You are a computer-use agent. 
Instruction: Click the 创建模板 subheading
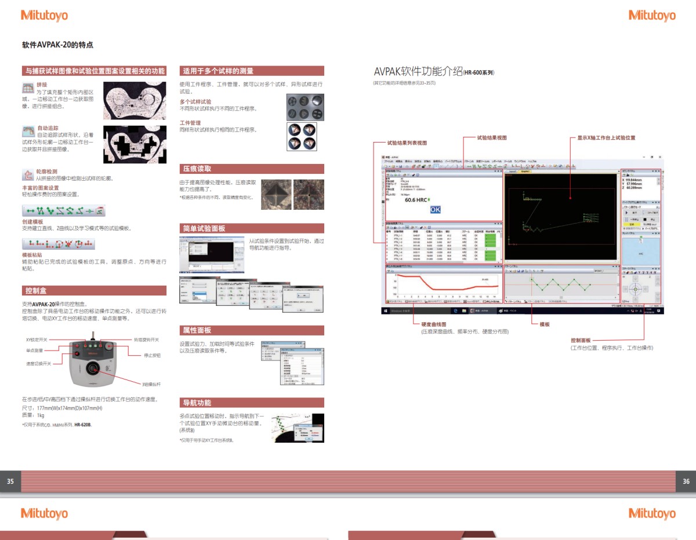coord(32,222)
